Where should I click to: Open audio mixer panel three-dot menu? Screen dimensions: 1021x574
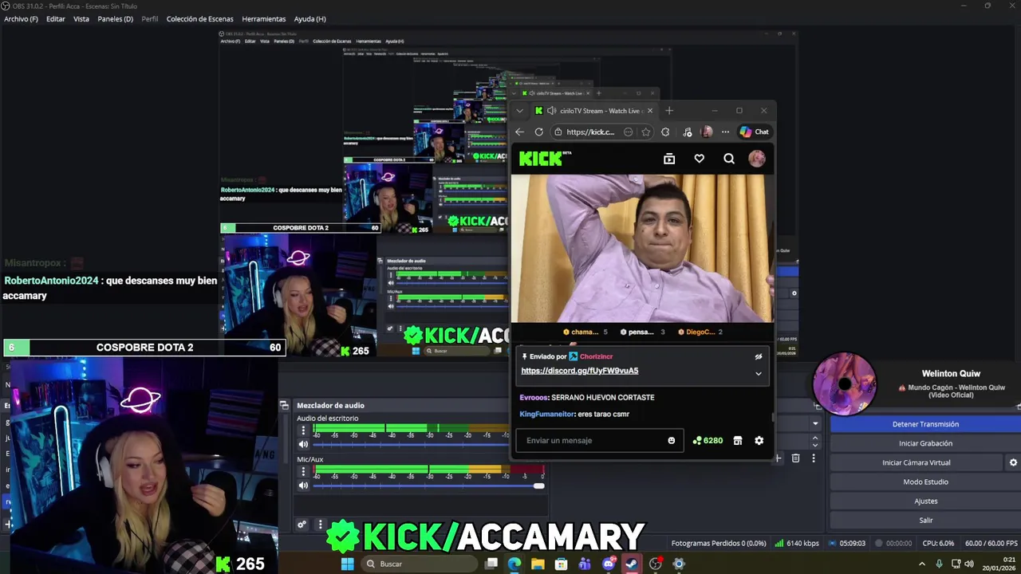click(x=320, y=525)
